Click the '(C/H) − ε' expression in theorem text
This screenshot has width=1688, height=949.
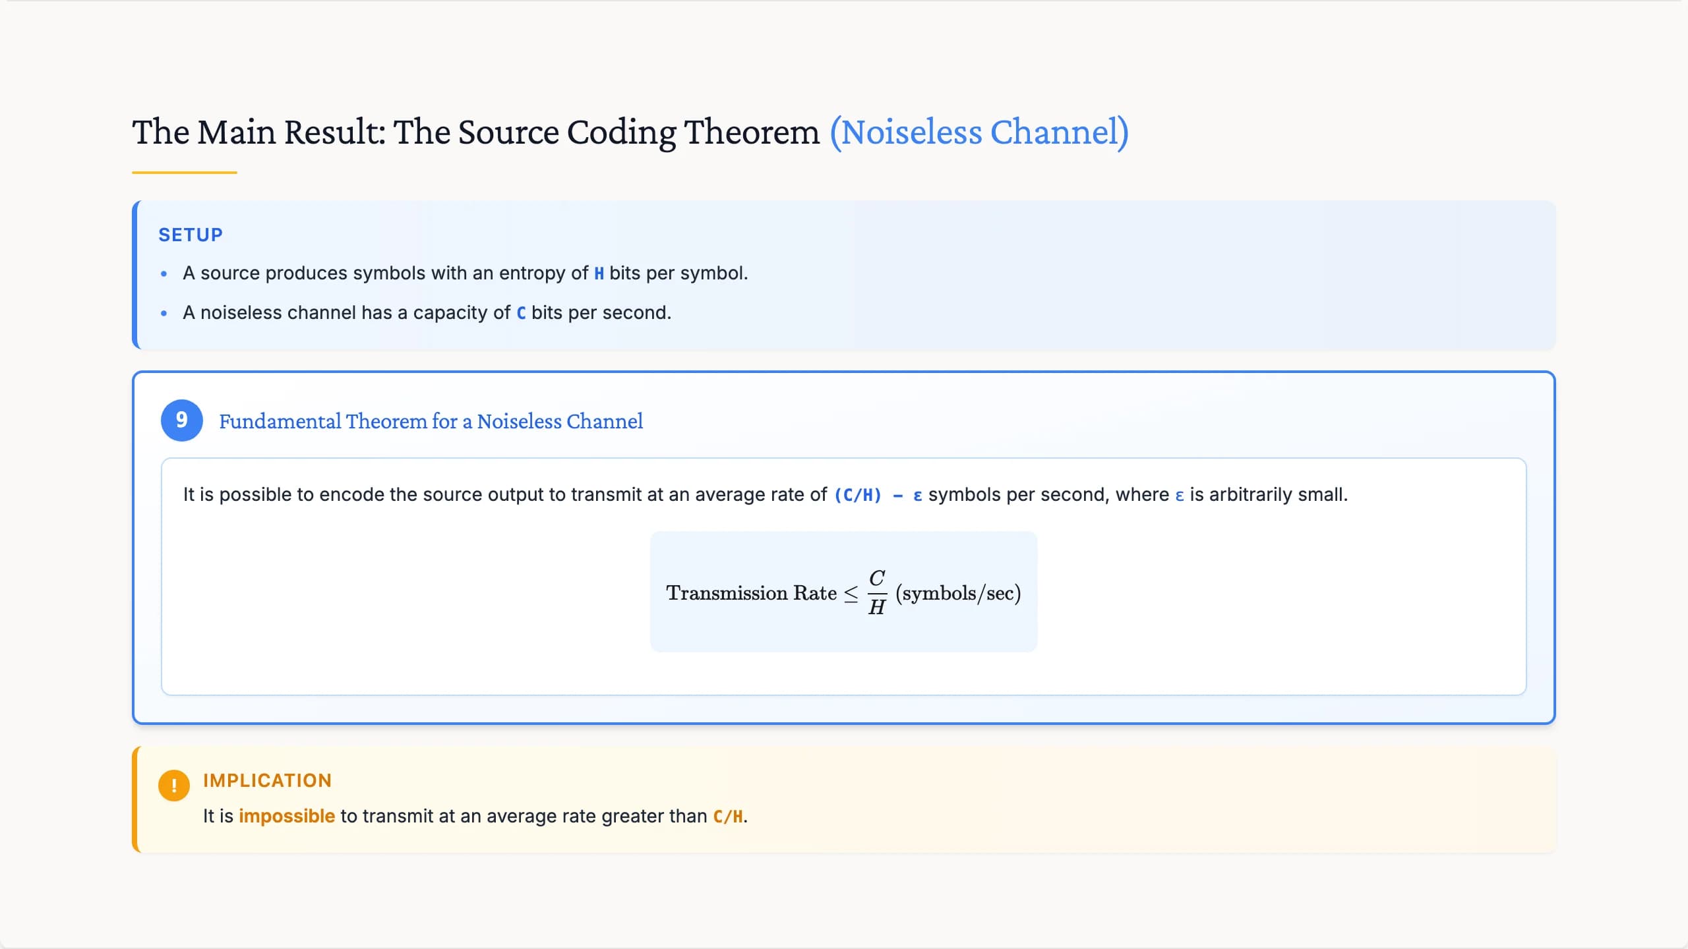tap(878, 495)
